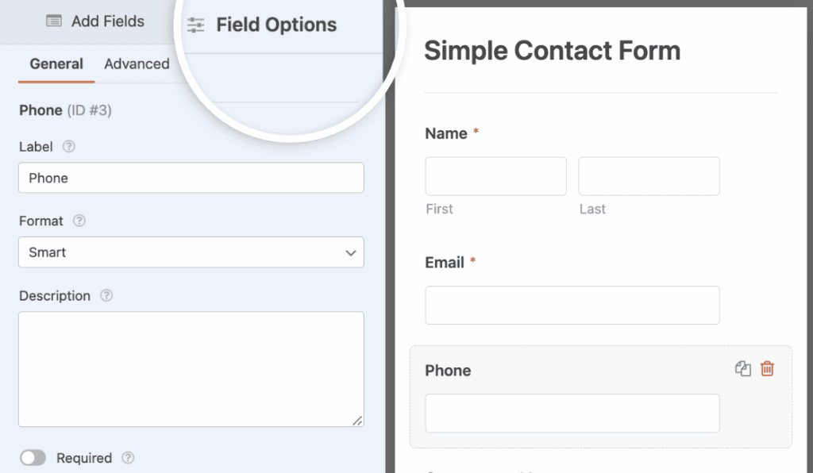The height and width of the screenshot is (473, 813).
Task: Click inside the Label input containing Phone
Action: [x=191, y=178]
